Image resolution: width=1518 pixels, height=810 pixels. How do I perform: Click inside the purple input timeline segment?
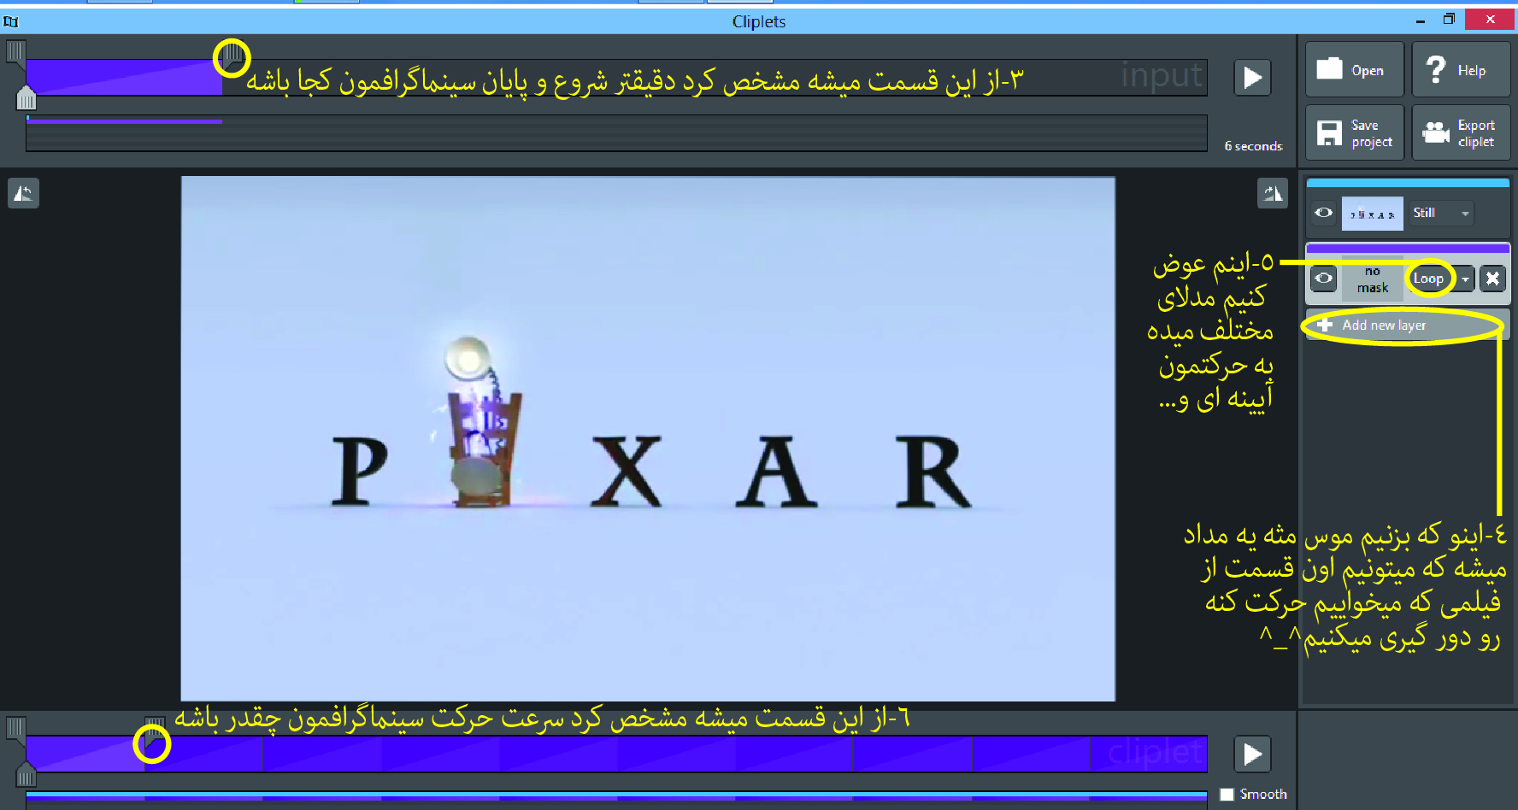coord(124,77)
